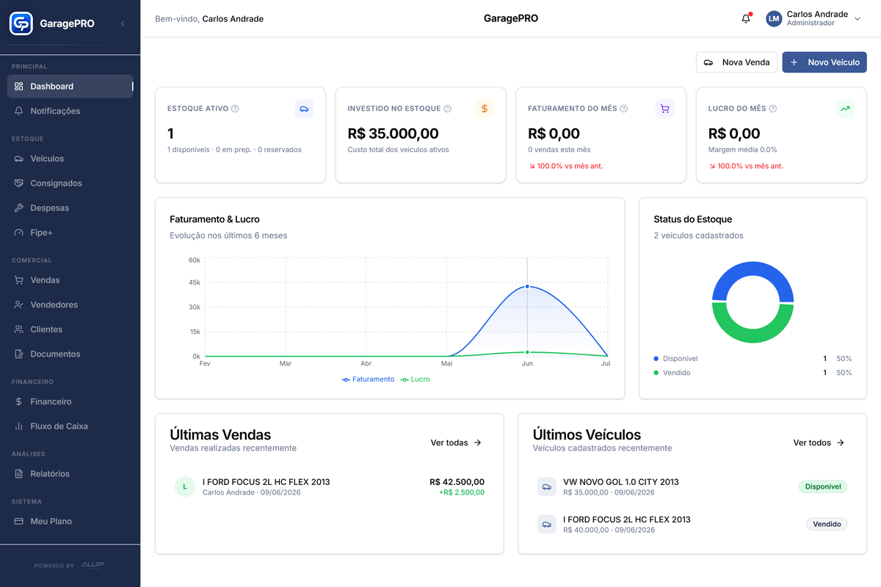Toggle the Lucro series in chart legend

pos(415,379)
